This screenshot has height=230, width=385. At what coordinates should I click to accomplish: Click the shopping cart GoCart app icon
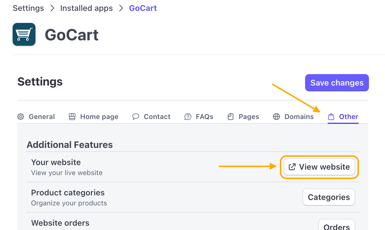tap(24, 34)
